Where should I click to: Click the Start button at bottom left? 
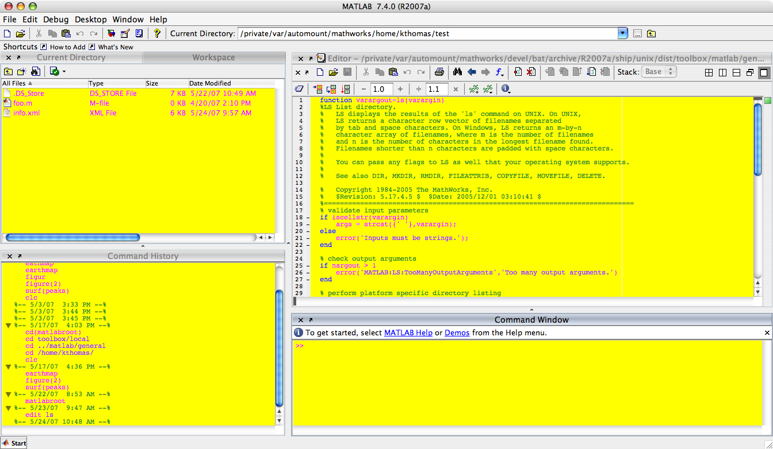tap(14, 443)
